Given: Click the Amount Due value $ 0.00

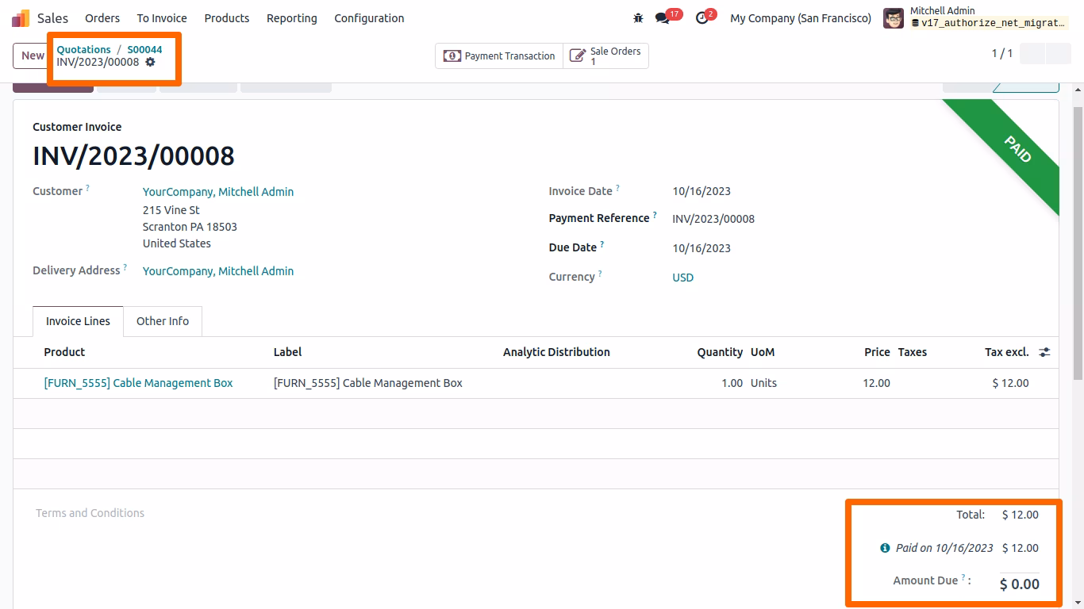Looking at the screenshot, I should tap(1020, 584).
